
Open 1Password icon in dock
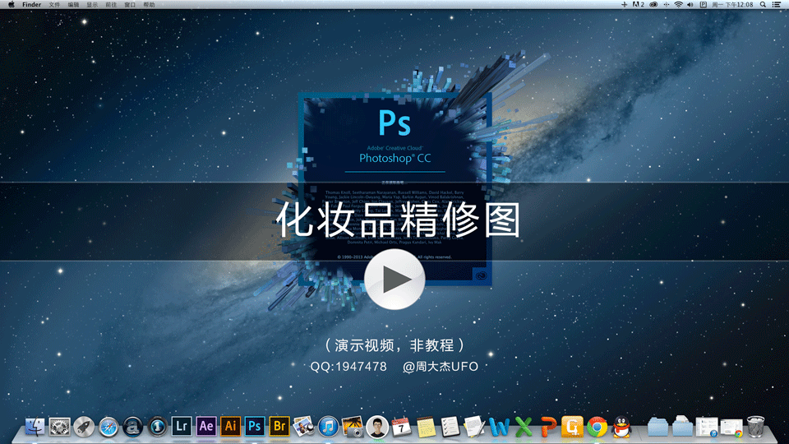pos(158,427)
